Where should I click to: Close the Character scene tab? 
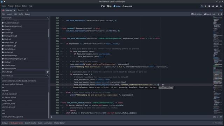[x=14, y=10]
